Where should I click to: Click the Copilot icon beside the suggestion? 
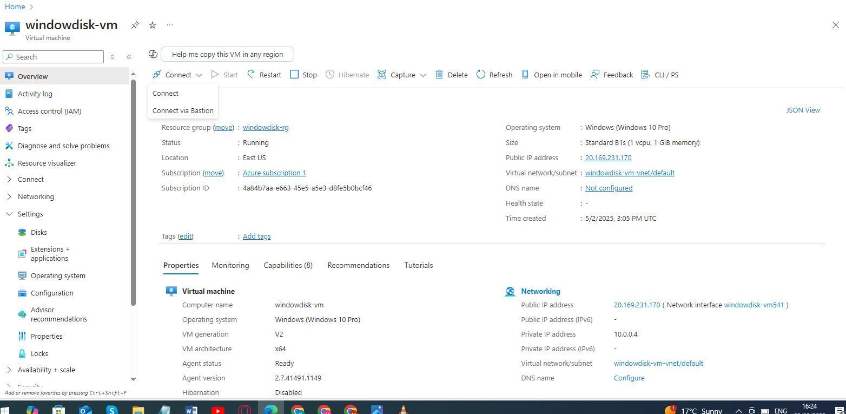point(153,54)
